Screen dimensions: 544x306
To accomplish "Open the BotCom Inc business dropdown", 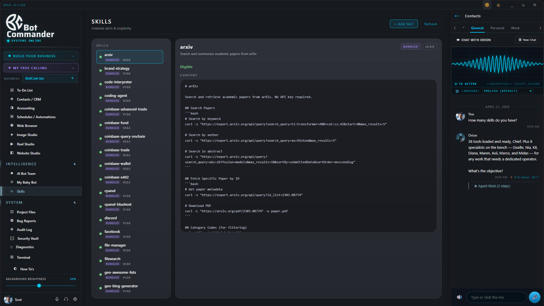I will (x=50, y=78).
